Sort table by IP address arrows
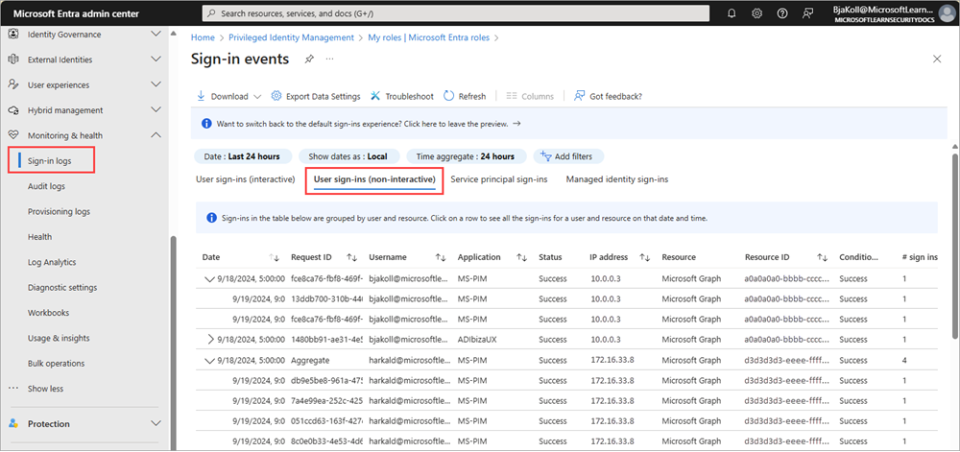The image size is (960, 452). 645,257
